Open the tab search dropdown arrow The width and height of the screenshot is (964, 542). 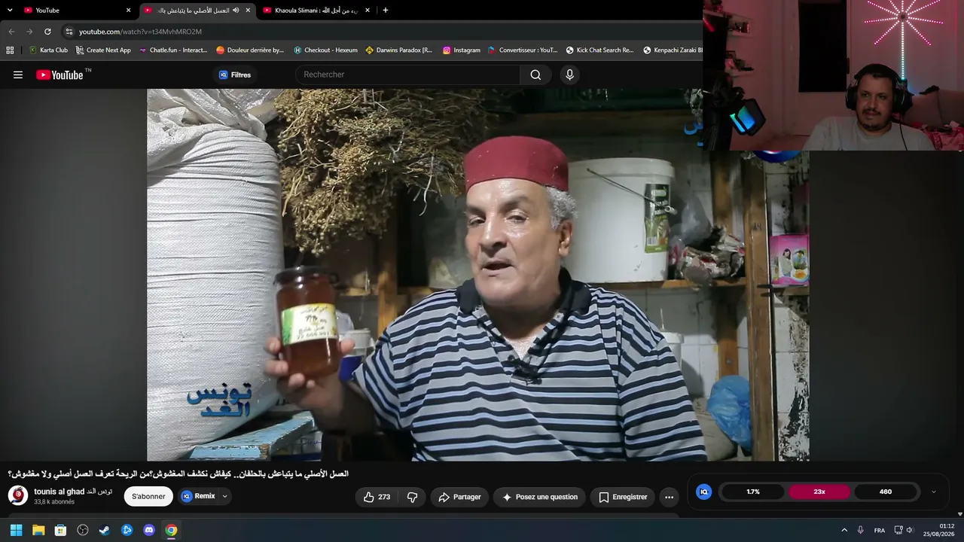click(10, 10)
